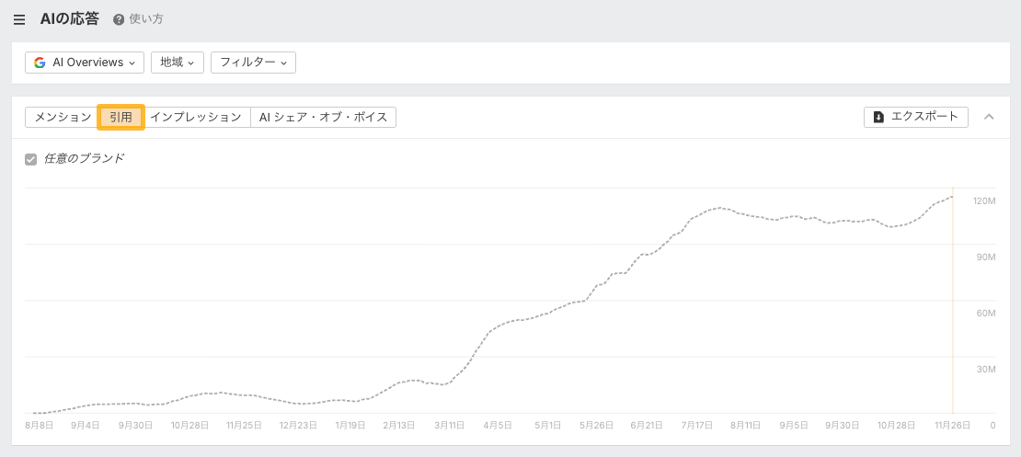Expand the 地域 dropdown

[177, 63]
